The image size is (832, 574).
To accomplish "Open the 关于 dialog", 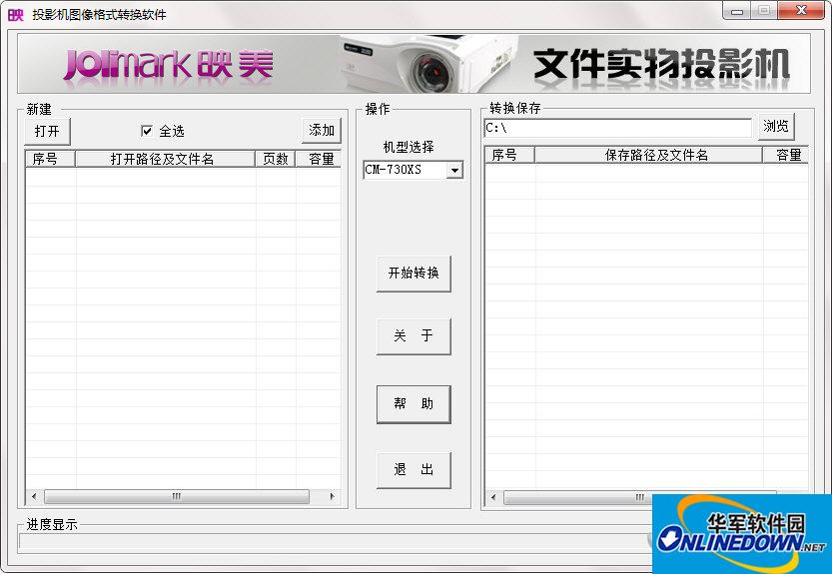I will tap(414, 336).
